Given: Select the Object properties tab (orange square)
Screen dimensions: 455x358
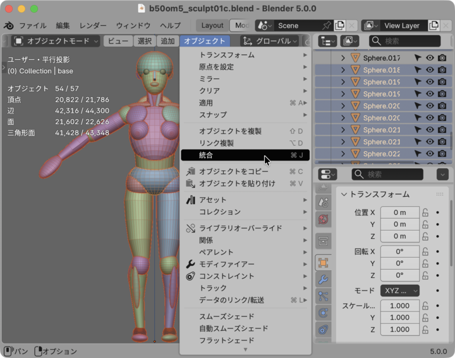Looking at the screenshot, I should tap(324, 263).
